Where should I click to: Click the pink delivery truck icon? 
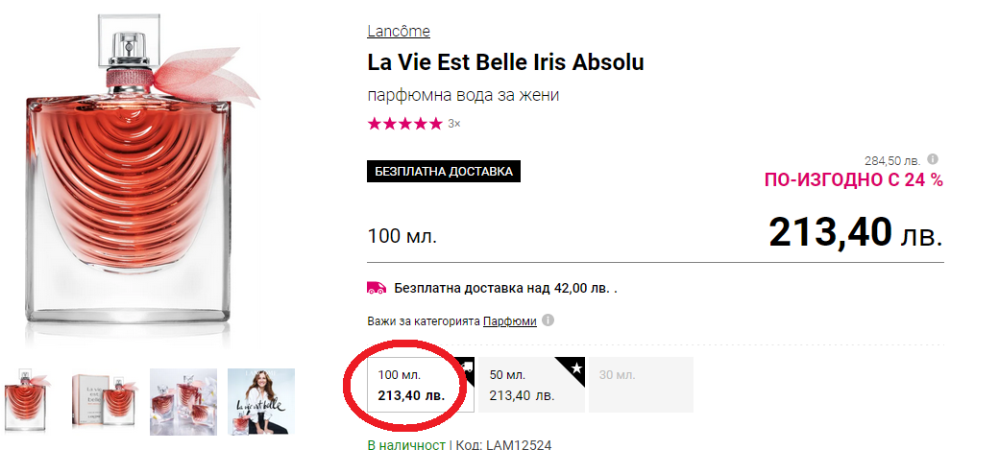pyautogui.click(x=377, y=287)
